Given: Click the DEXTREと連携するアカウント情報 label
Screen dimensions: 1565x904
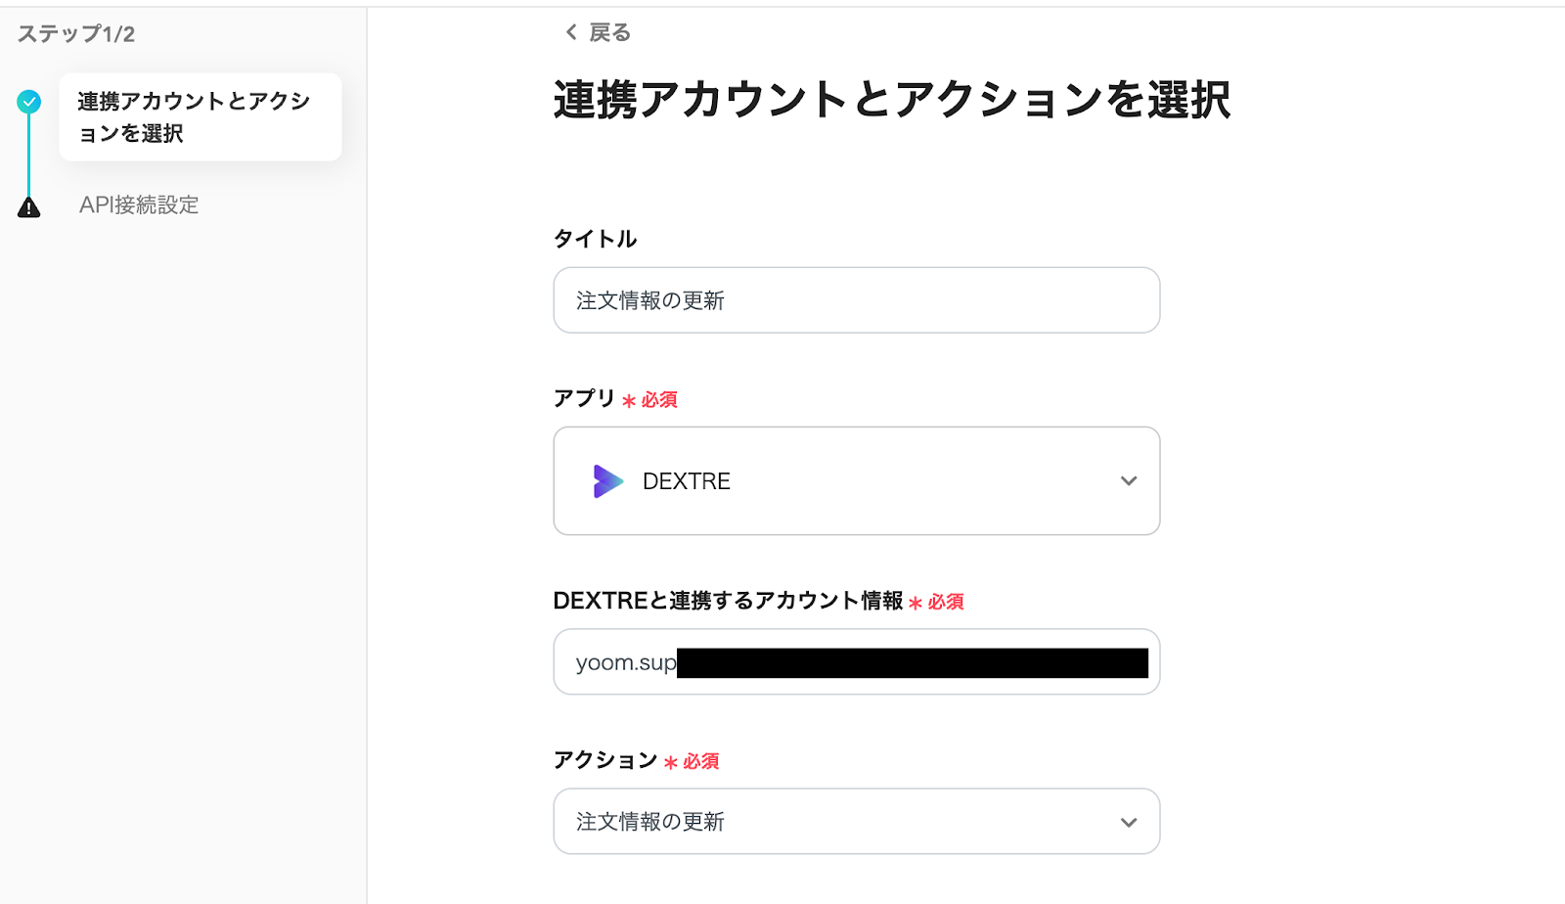Looking at the screenshot, I should [x=728, y=601].
